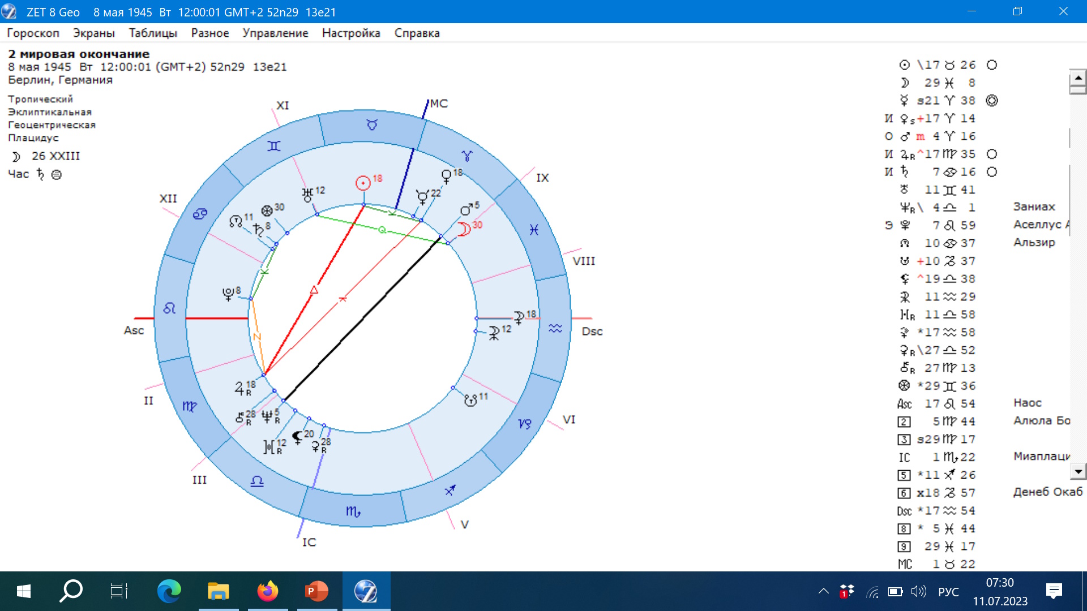Select the Jupiter retrograde glyph in the chart
The image size is (1087, 611).
click(x=240, y=389)
